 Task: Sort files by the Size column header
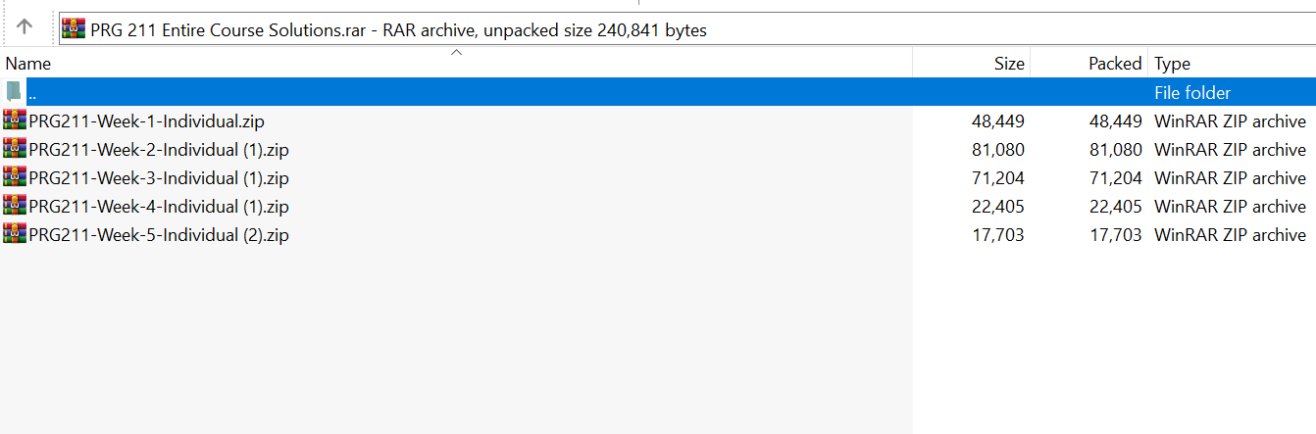[1009, 64]
